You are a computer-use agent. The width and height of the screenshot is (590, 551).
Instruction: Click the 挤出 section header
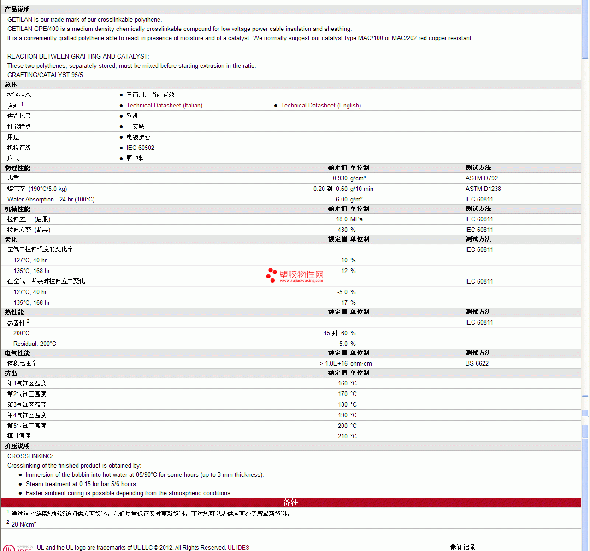coord(11,373)
